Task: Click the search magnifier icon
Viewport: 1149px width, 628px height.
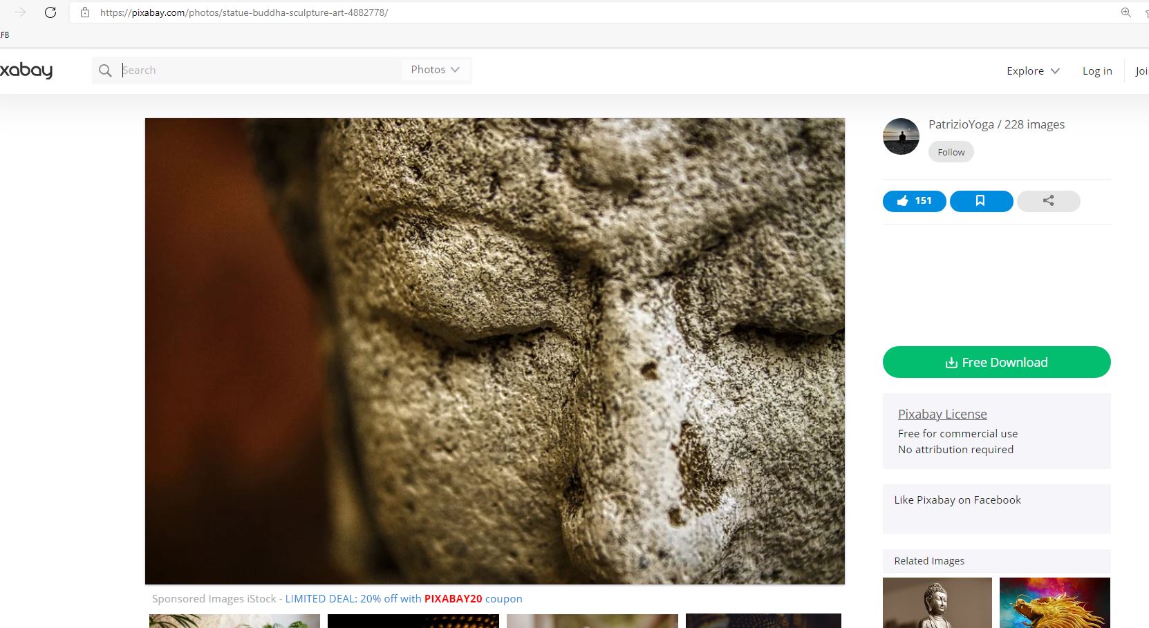Action: tap(105, 70)
